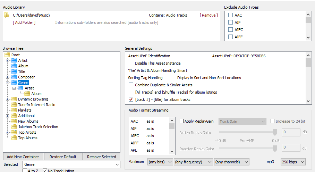Select the Root folder icon in Browse Tree

pyautogui.click(x=7, y=55)
